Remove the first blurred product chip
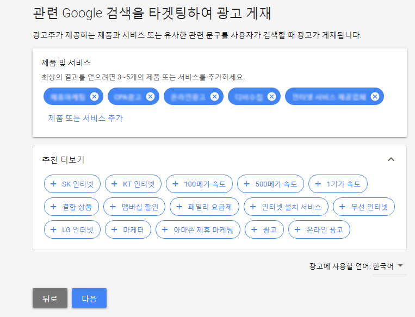This screenshot has height=317, width=415. (x=94, y=96)
